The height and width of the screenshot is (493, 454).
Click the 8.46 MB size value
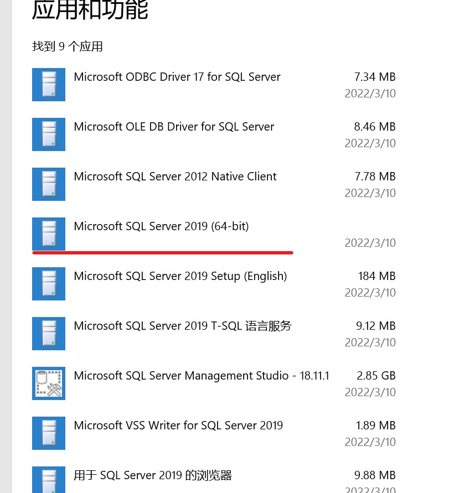[x=375, y=127]
